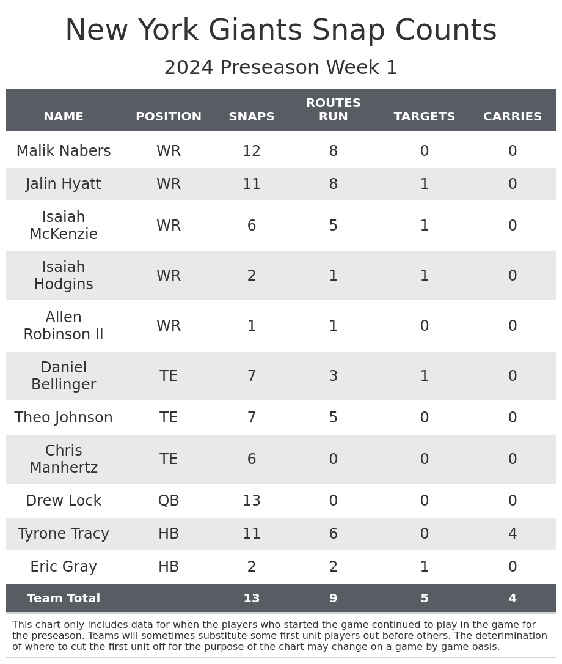Select the Drew Lock name cell
Screen dimensions: 562x664
tap(64, 501)
